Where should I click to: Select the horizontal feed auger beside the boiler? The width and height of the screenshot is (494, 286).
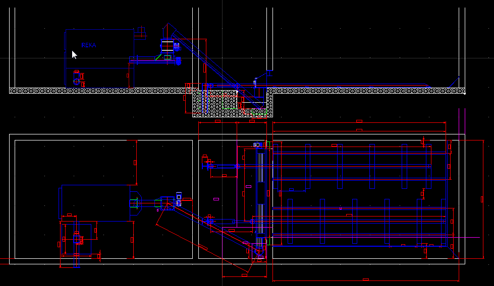pos(151,60)
